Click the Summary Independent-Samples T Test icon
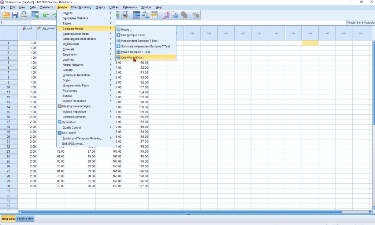 click(118, 46)
